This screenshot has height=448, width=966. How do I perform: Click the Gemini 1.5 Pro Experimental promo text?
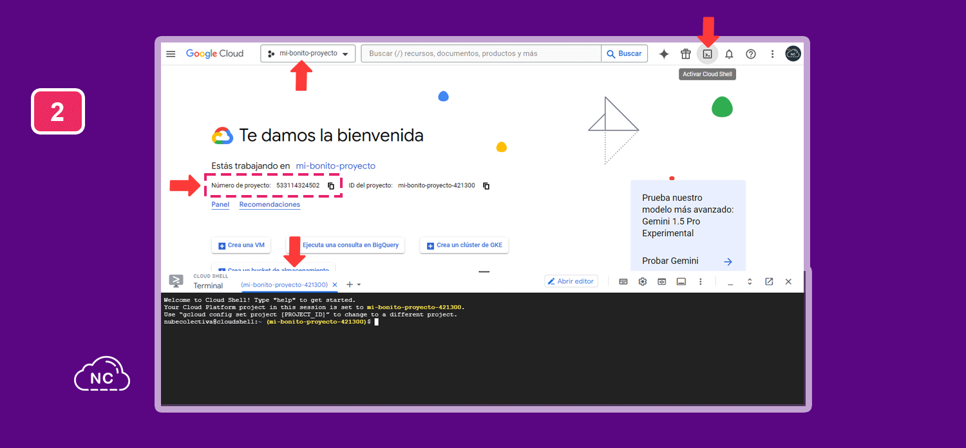pos(688,216)
